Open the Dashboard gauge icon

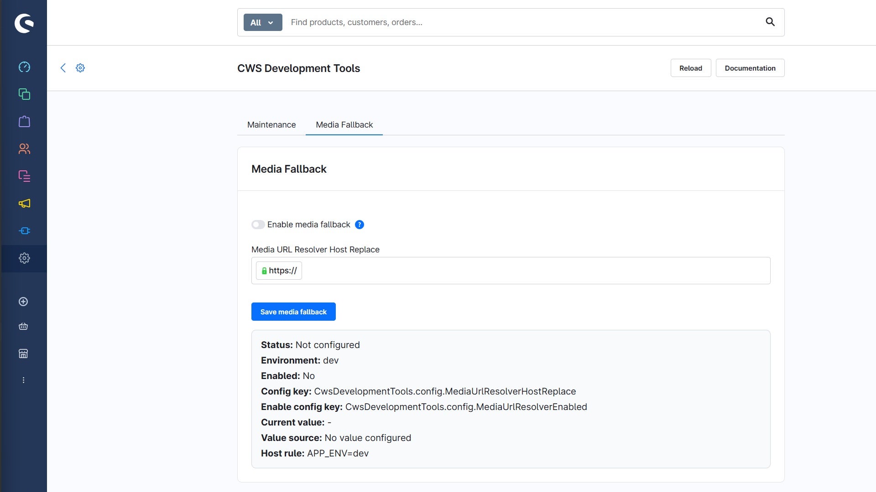[x=24, y=67]
